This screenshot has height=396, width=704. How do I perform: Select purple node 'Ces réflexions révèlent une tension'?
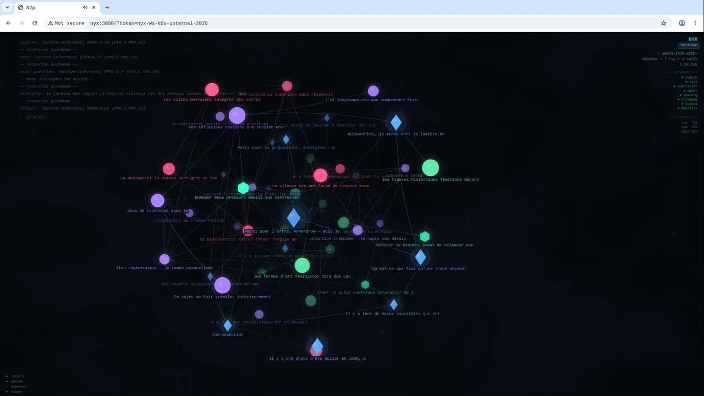point(237,116)
